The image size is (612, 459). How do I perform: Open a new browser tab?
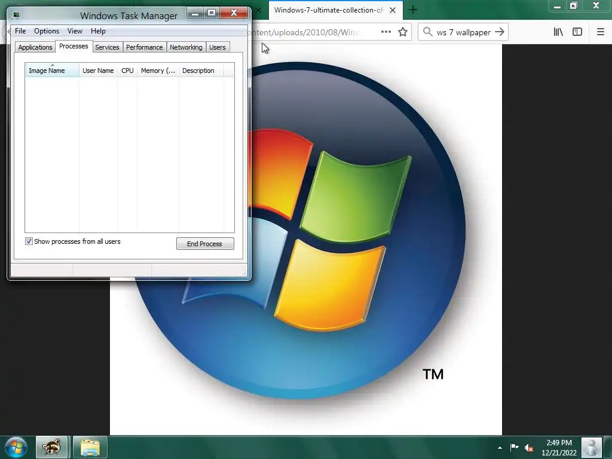(x=413, y=10)
